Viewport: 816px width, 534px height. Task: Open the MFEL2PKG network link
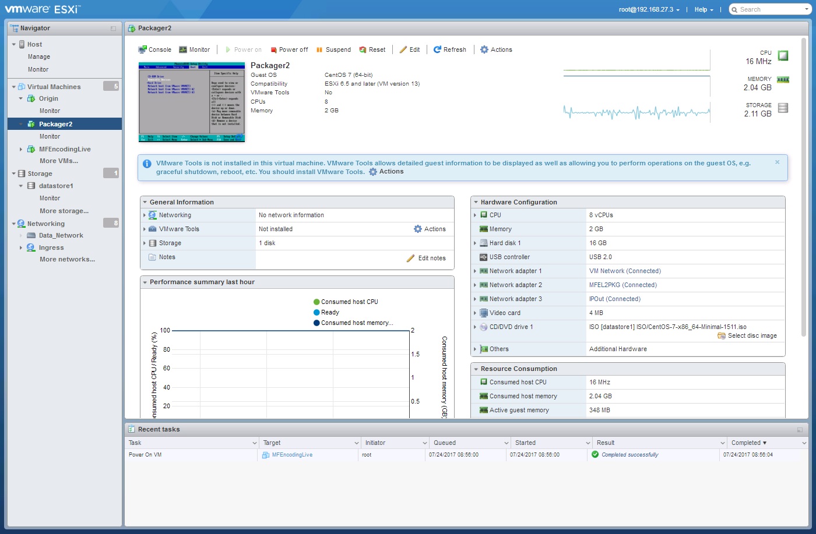pos(623,285)
